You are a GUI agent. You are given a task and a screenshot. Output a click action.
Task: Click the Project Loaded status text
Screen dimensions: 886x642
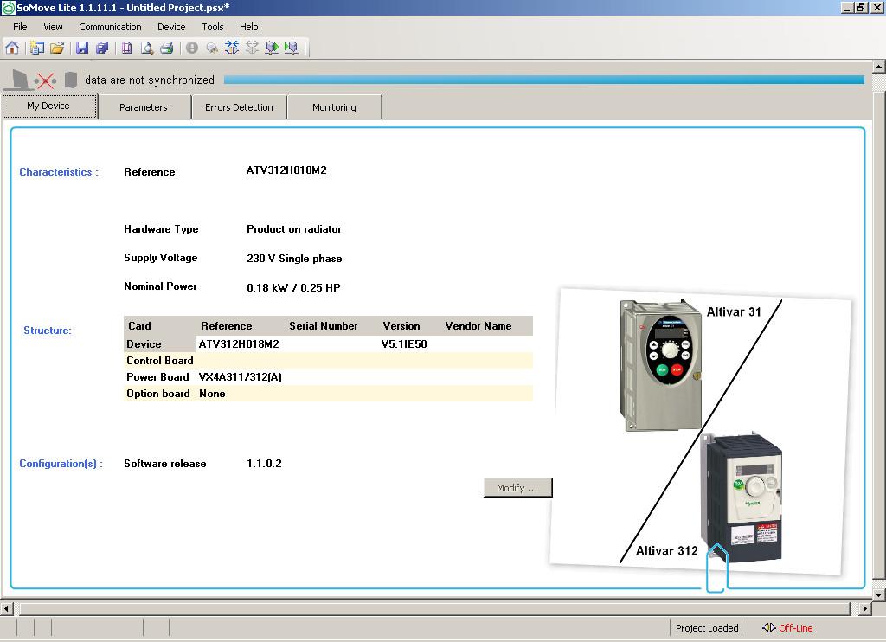707,628
